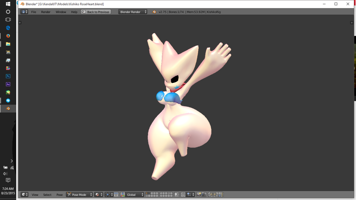Paste the X-flipped pose

[x=221, y=195]
